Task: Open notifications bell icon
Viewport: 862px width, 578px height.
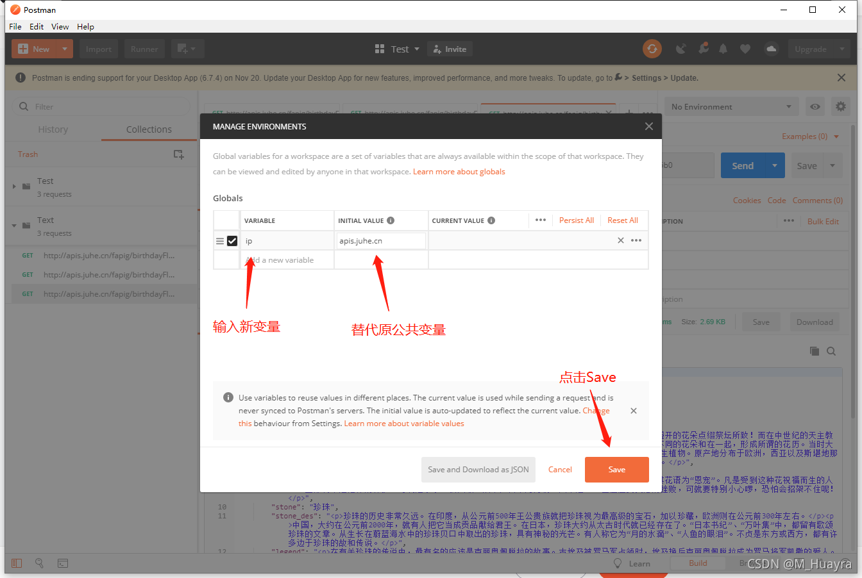Action: coord(723,49)
